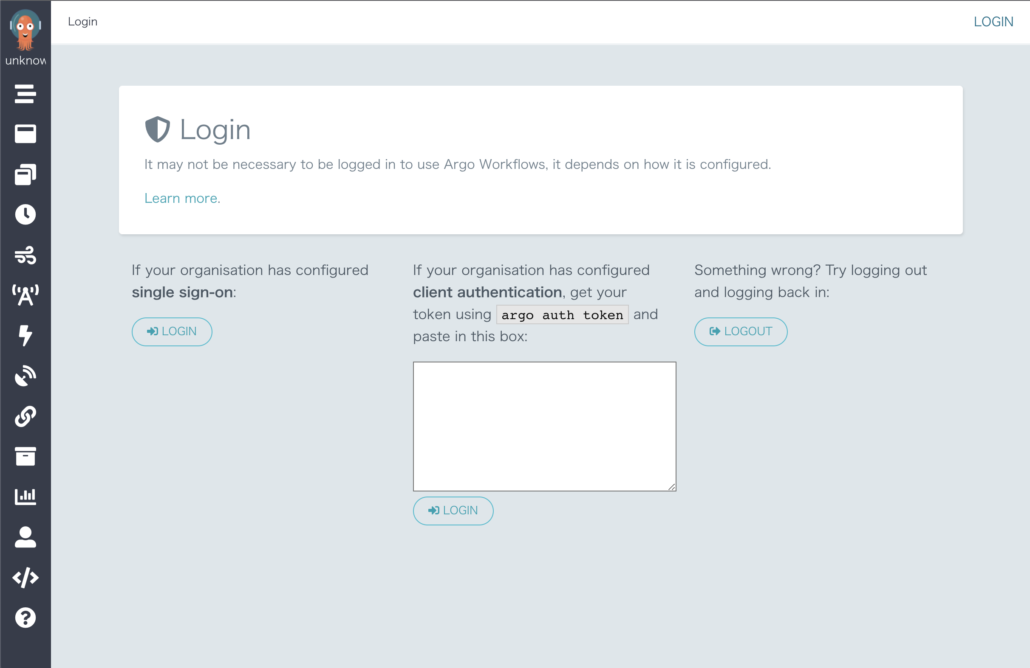Open Sensors satellite dish icon
Image resolution: width=1030 pixels, height=668 pixels.
(25, 376)
